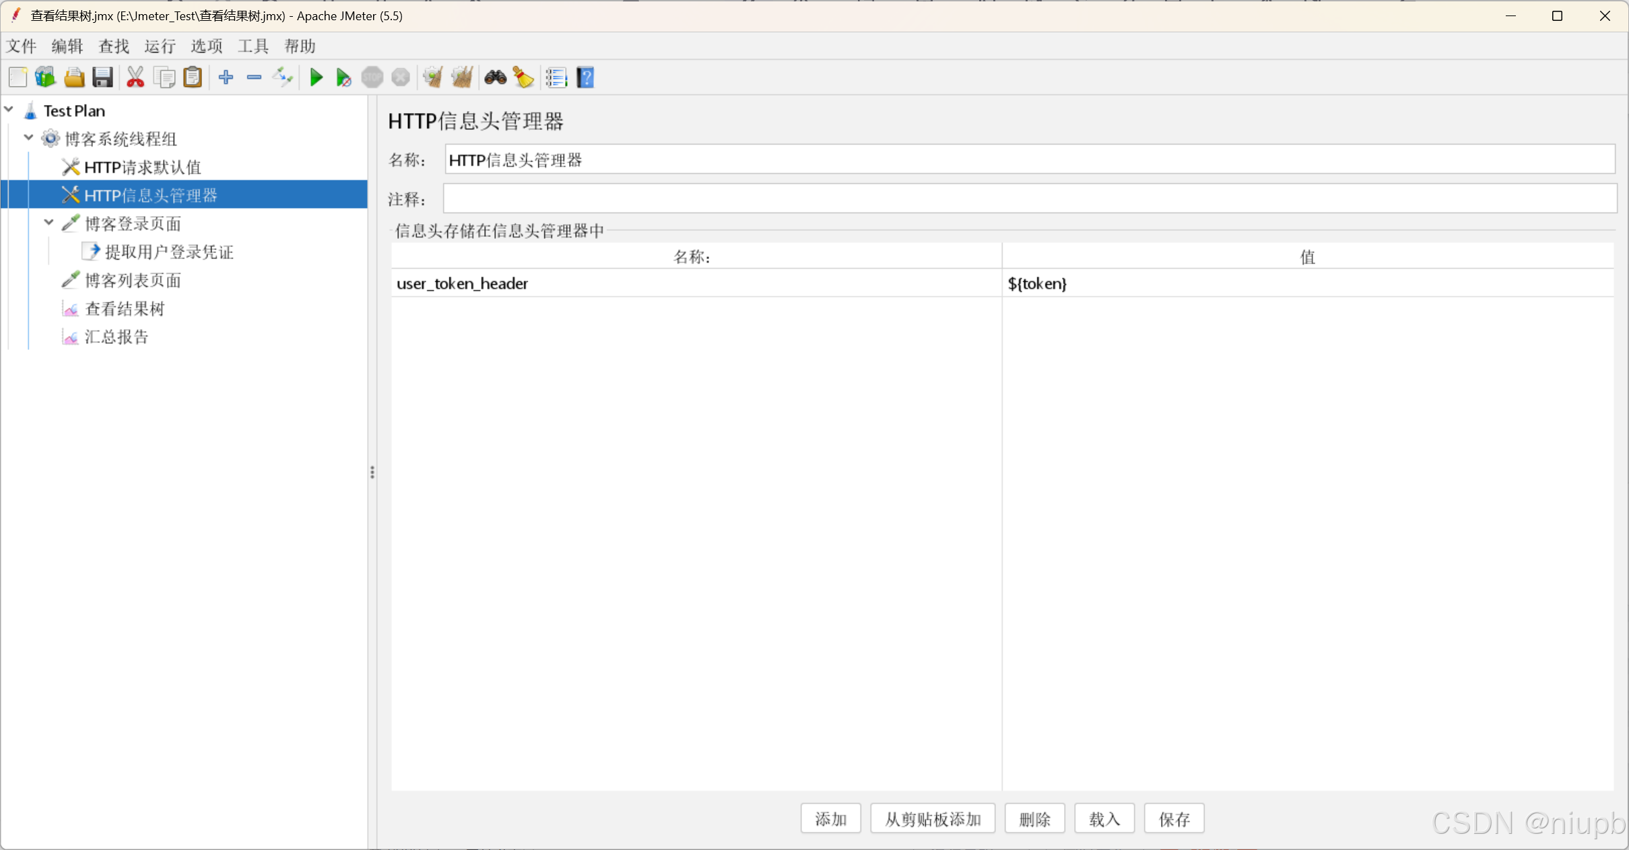Screen dimensions: 1629x850
Task: Collapse the Test Plan tree node
Action: [x=9, y=109]
